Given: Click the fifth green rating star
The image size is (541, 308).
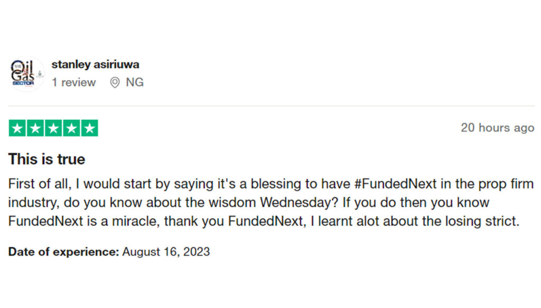Looking at the screenshot, I should (90, 128).
